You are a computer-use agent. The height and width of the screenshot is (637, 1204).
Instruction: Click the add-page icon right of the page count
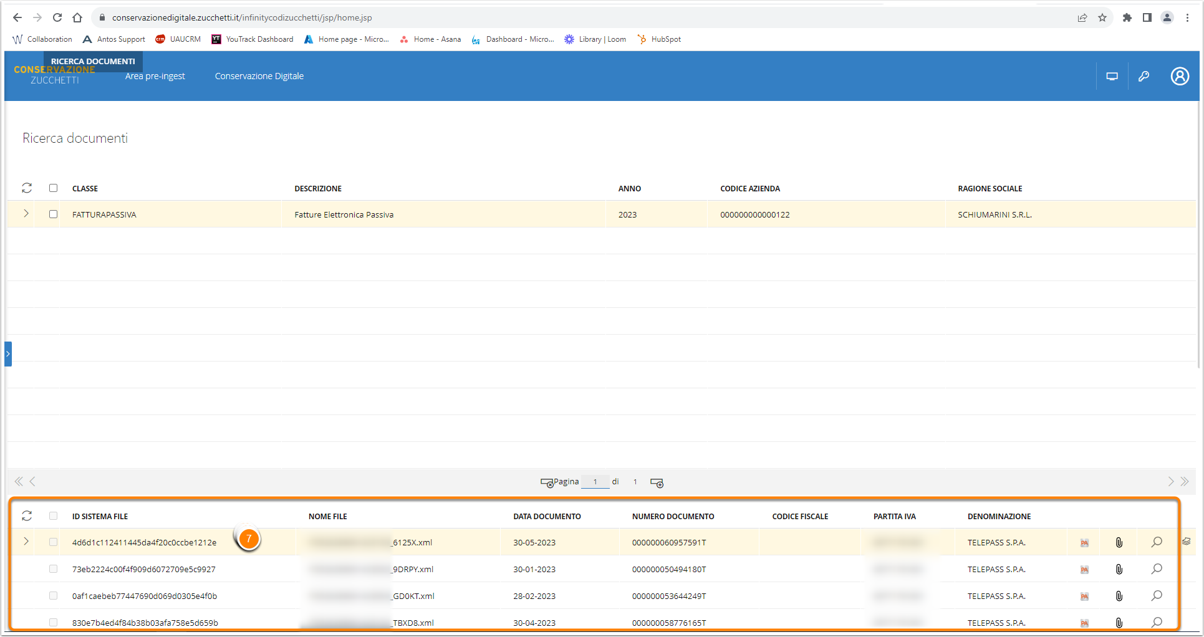[657, 483]
